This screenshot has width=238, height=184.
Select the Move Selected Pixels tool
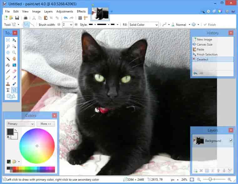(x=14, y=40)
